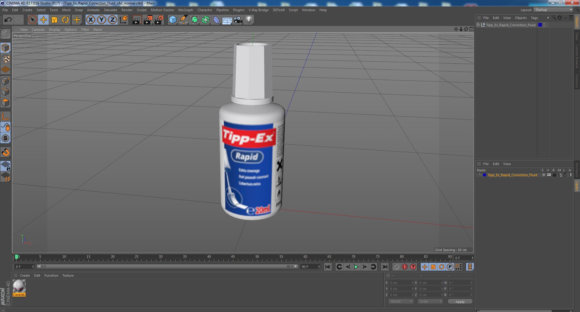Open the vertical Content Browser tab

pos(577,56)
